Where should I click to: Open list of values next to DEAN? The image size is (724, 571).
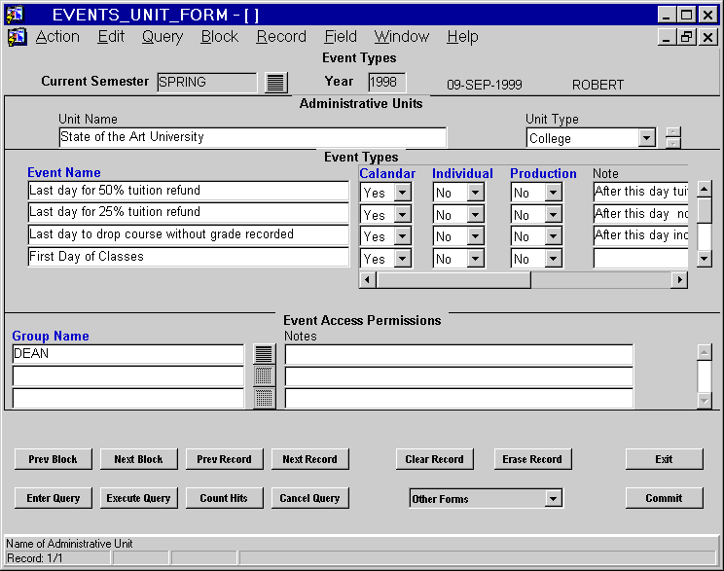[x=264, y=354]
